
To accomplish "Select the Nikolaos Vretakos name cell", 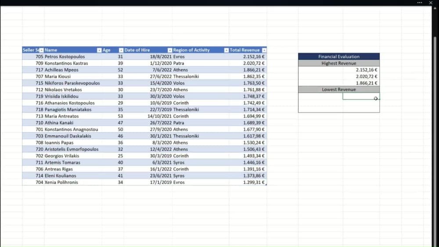I will [x=73, y=90].
